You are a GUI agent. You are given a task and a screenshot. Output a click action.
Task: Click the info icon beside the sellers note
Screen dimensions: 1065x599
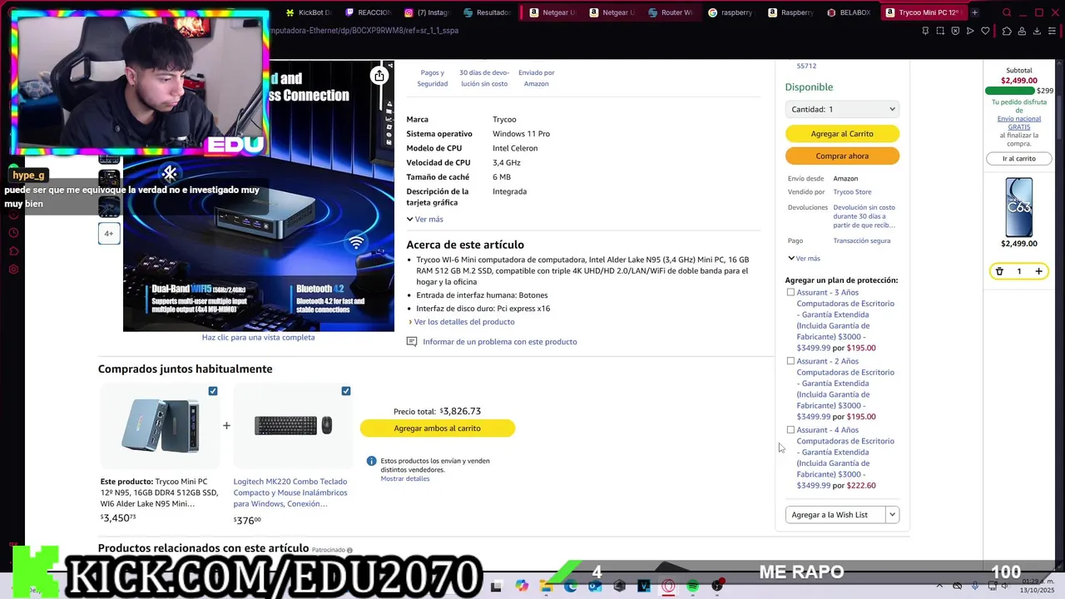pyautogui.click(x=372, y=461)
